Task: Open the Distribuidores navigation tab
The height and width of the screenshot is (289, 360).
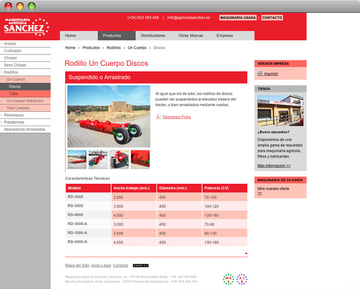Action: pos(153,36)
